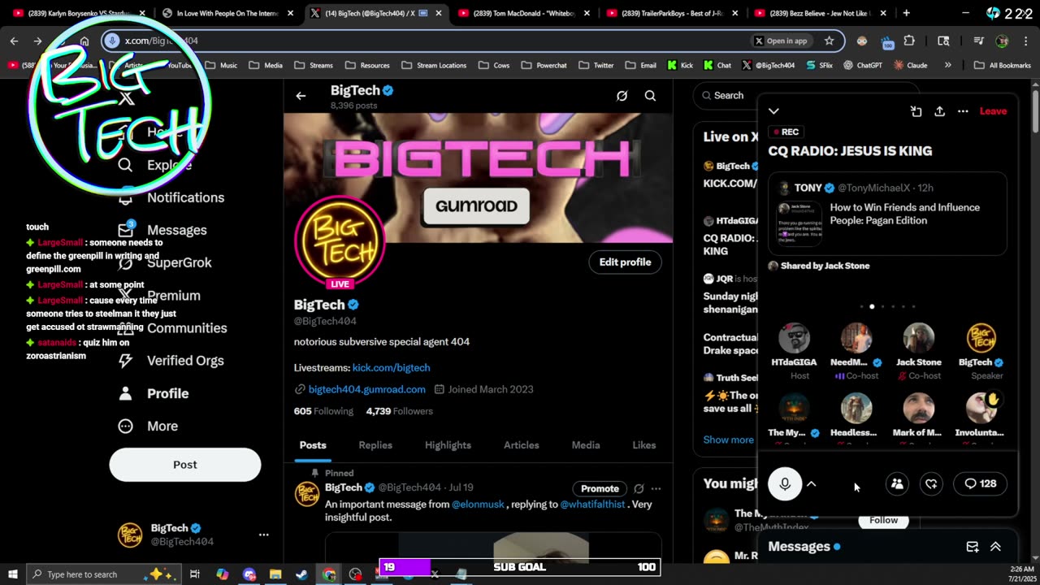Open Space more options dots
The height and width of the screenshot is (585, 1040).
tap(963, 111)
